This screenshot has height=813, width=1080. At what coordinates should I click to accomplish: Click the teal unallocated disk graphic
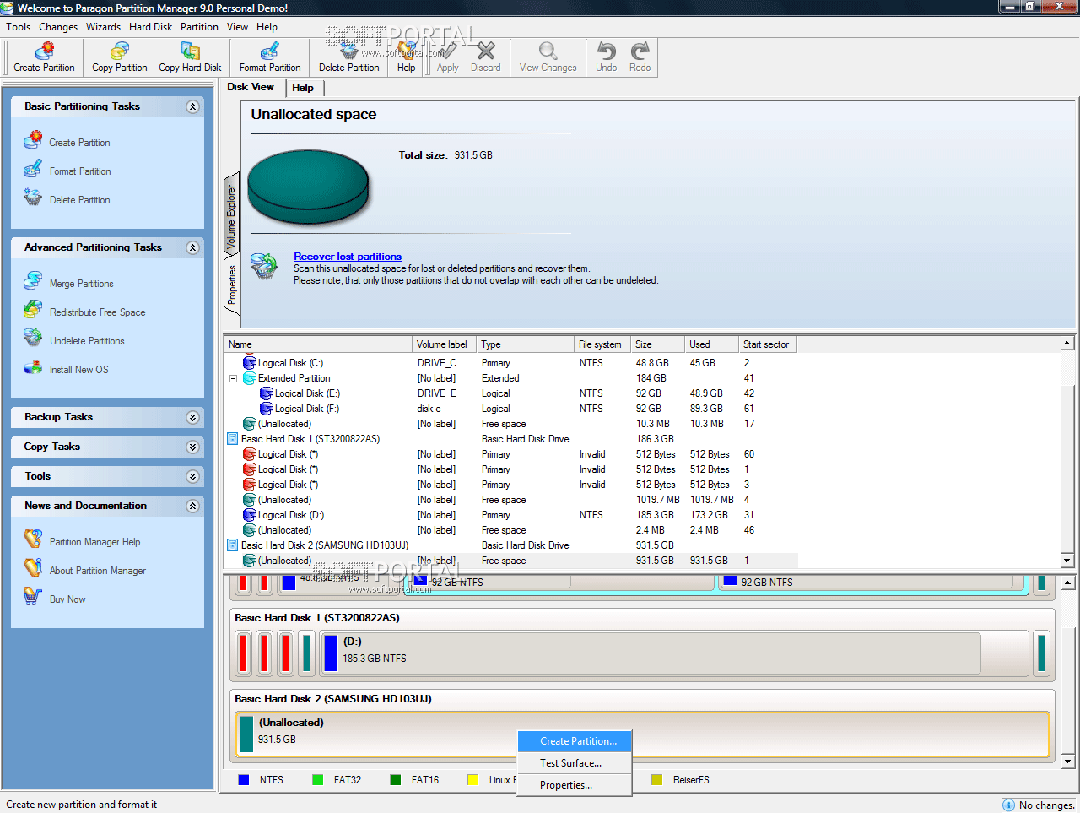[x=308, y=187]
